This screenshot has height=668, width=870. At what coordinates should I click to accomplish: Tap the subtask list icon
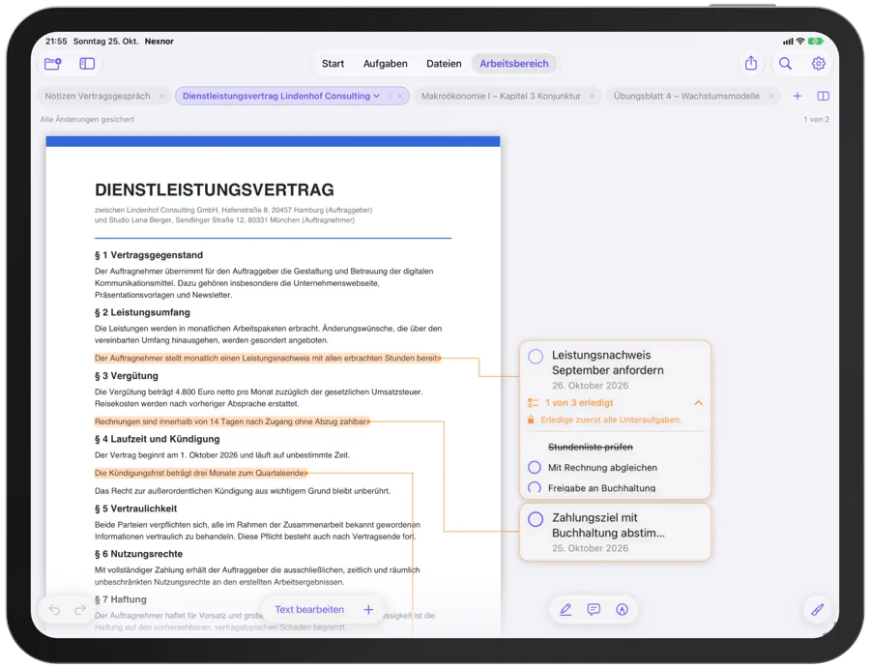tap(533, 403)
